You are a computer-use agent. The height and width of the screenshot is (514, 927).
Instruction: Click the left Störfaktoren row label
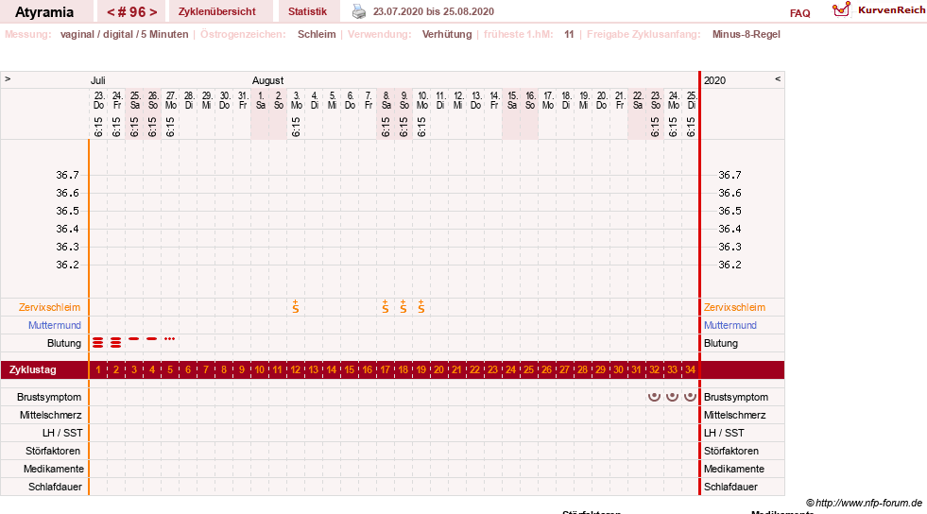tap(53, 451)
